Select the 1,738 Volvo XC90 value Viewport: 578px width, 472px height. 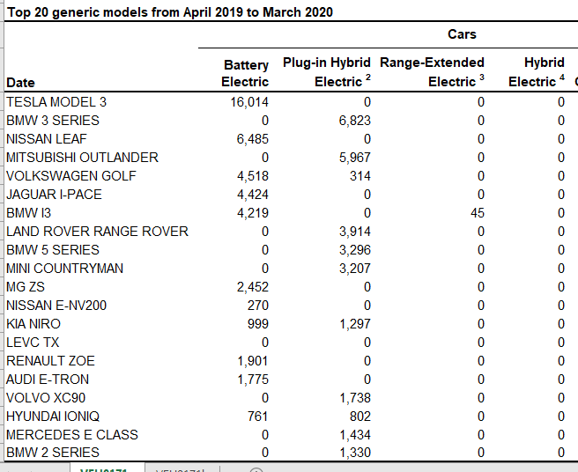[354, 398]
